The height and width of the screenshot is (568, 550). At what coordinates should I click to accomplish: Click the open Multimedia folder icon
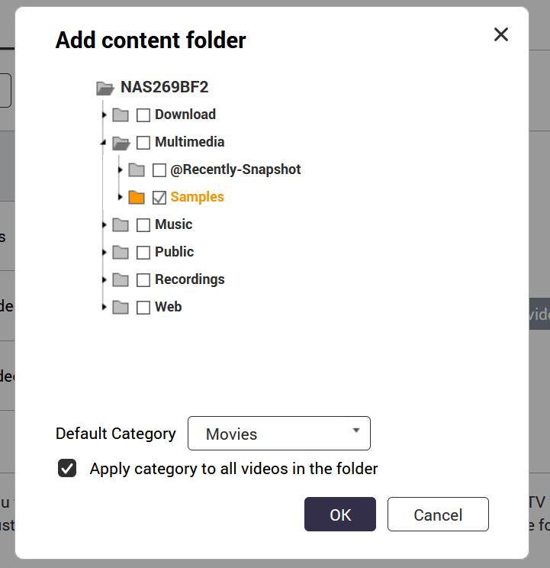(121, 143)
